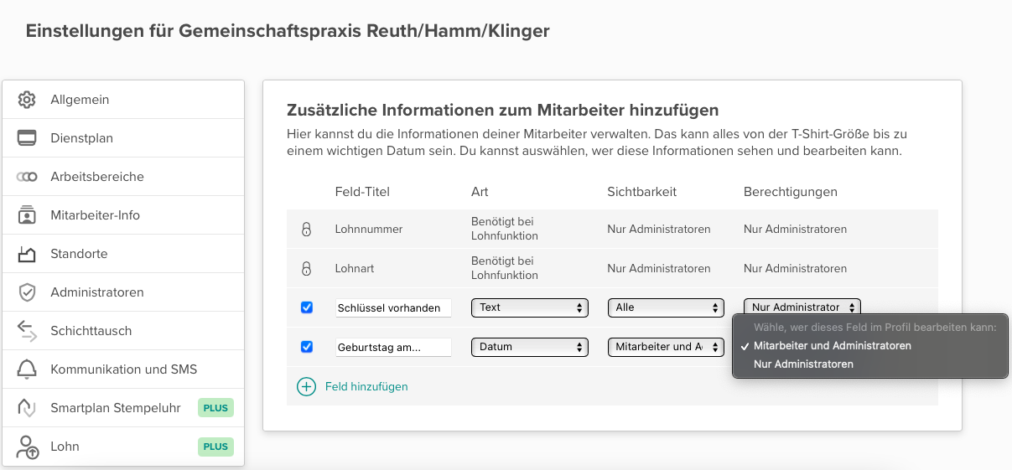Click the Art column header

click(x=480, y=192)
